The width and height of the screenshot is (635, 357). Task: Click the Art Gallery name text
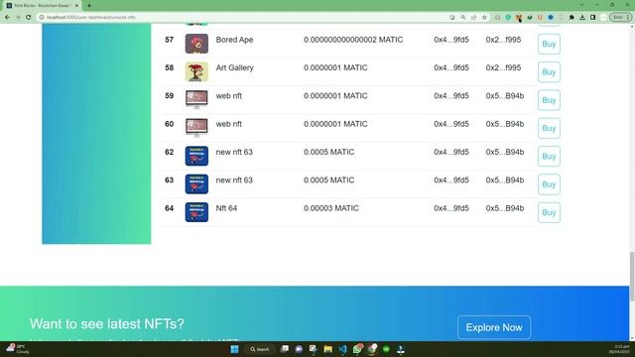(x=234, y=67)
